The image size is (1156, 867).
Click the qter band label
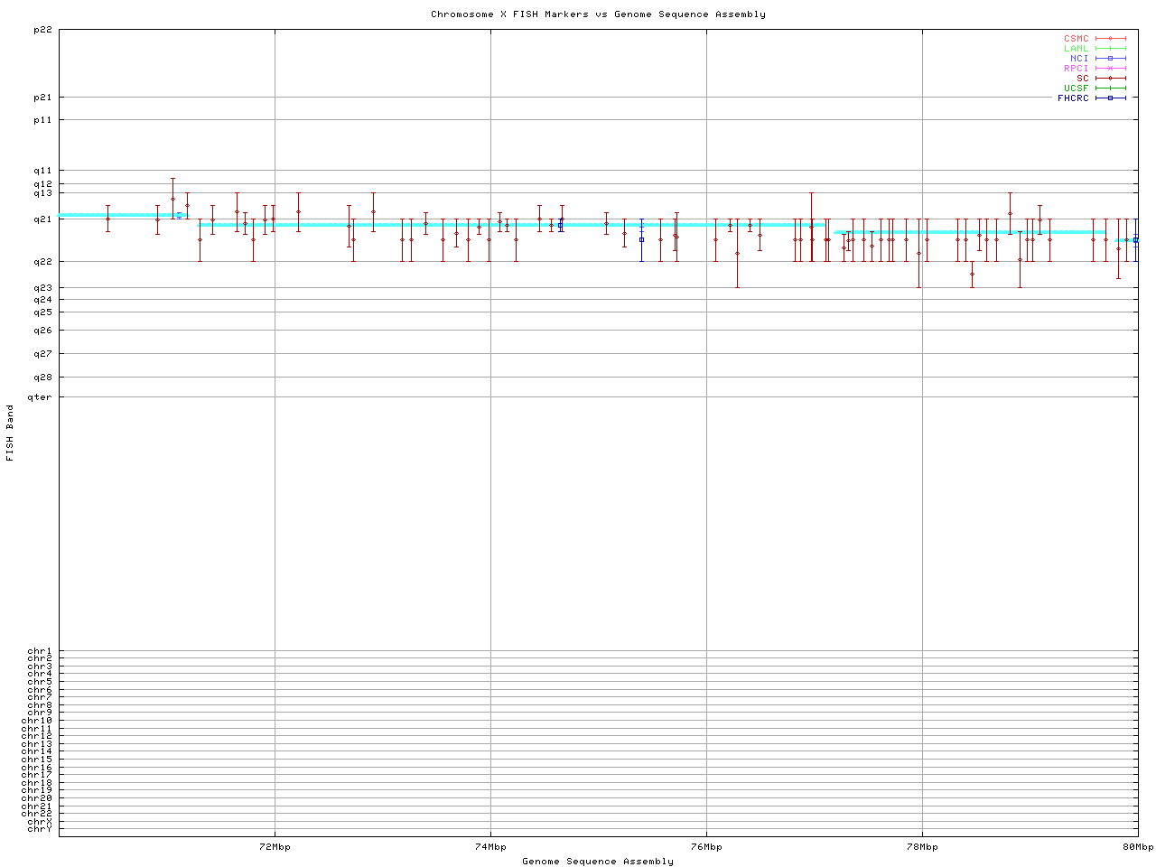[x=40, y=397]
